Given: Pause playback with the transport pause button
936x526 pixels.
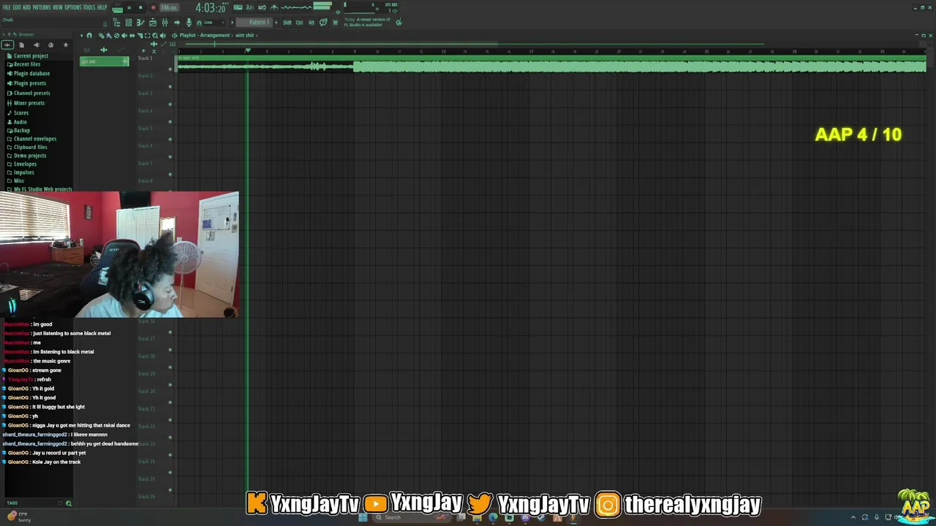Looking at the screenshot, I should point(129,7).
